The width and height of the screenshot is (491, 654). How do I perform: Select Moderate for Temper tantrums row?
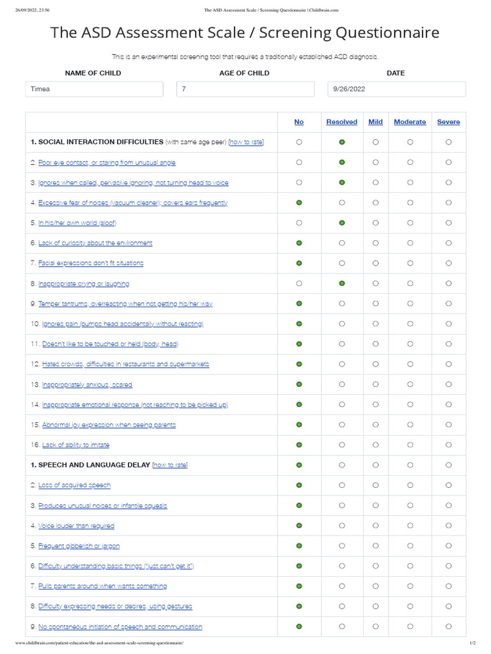[410, 303]
